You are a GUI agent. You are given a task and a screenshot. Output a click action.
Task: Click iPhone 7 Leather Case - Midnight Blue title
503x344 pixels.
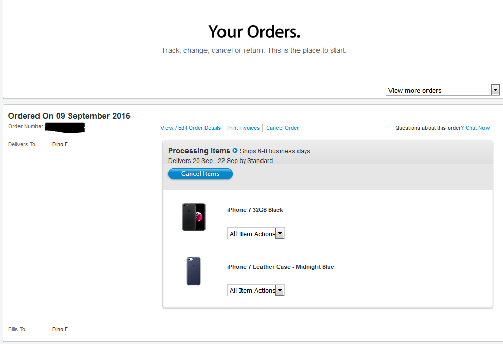pos(281,267)
